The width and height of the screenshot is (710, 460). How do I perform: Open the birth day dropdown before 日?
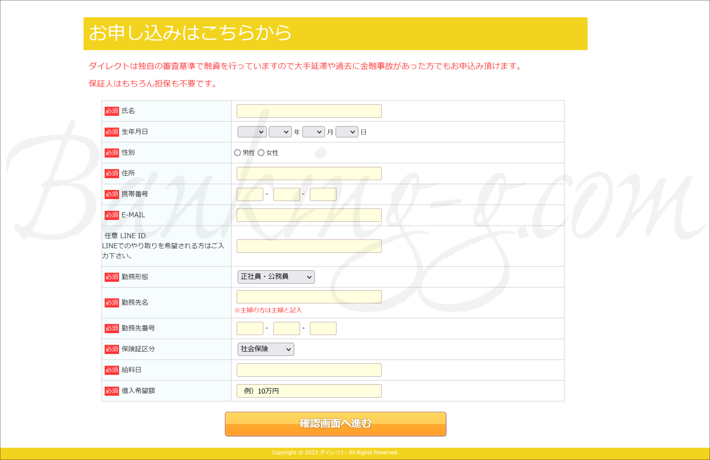[x=346, y=132]
